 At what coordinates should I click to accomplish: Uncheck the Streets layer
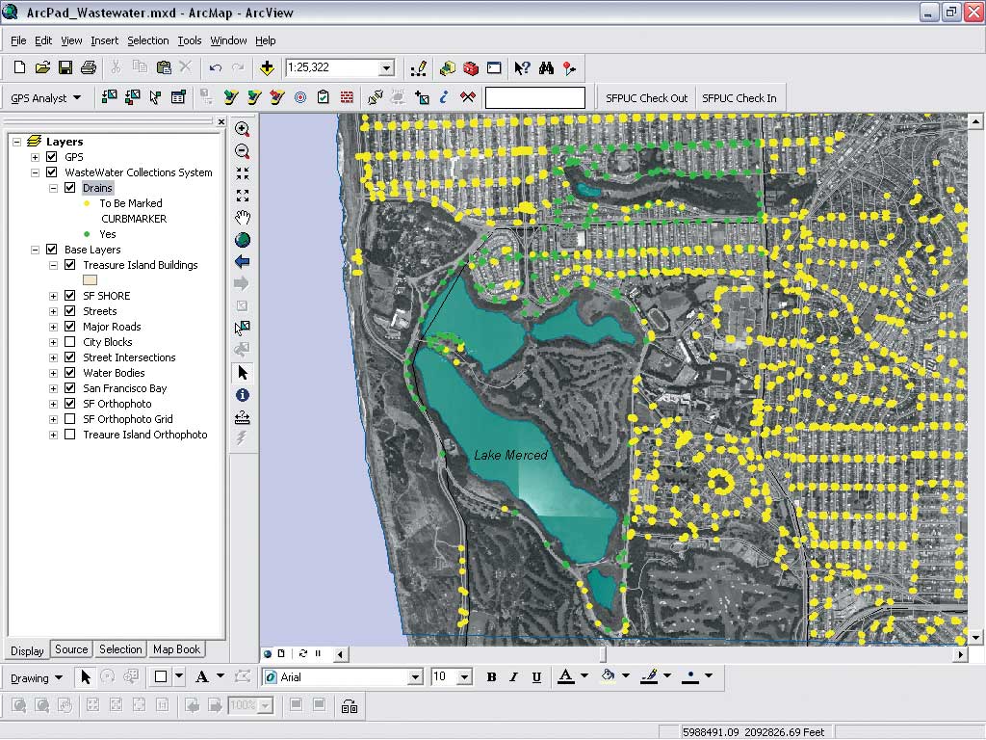69,311
